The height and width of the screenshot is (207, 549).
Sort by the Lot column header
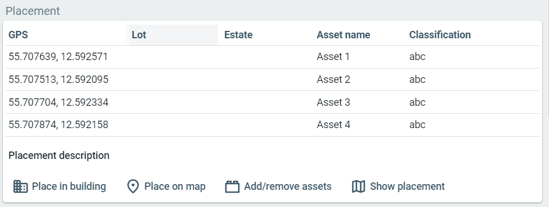coord(139,35)
